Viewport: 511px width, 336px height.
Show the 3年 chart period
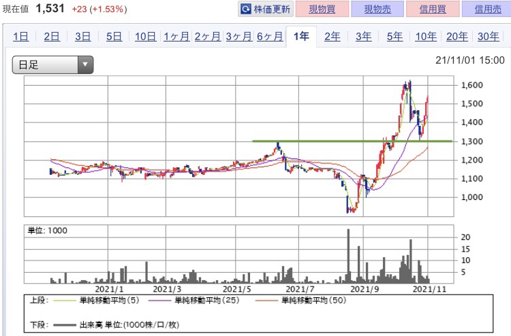(x=363, y=37)
